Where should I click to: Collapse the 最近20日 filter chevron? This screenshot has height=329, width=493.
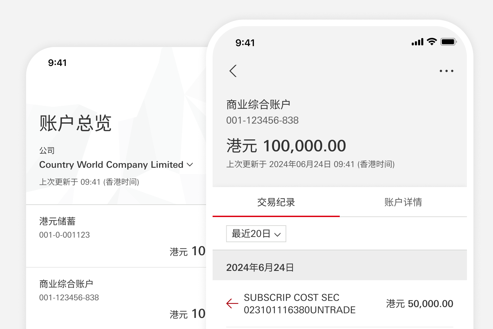[x=277, y=234]
